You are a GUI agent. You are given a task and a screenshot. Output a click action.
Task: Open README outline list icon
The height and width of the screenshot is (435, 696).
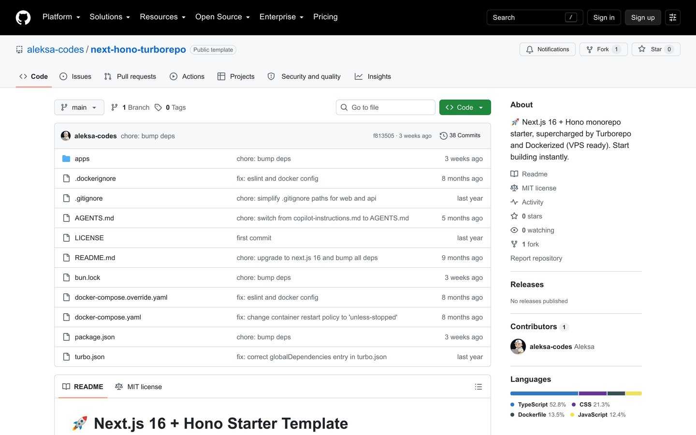(x=478, y=387)
